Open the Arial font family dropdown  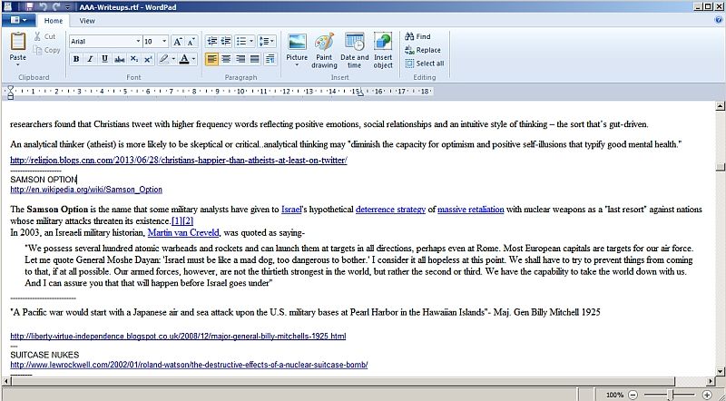click(x=138, y=42)
